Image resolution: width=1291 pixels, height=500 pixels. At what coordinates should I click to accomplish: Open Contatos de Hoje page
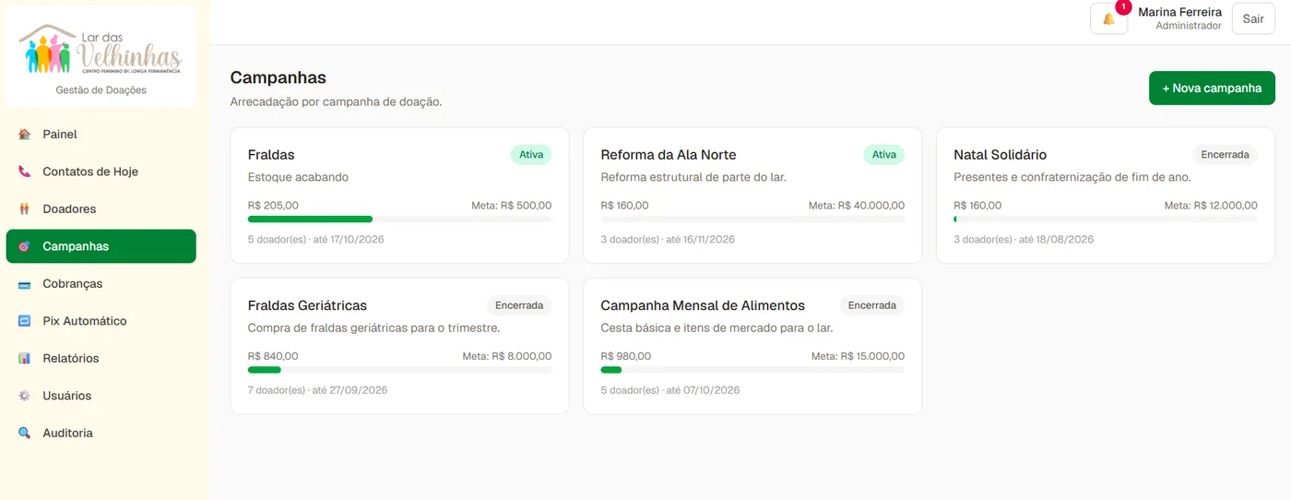click(101, 172)
